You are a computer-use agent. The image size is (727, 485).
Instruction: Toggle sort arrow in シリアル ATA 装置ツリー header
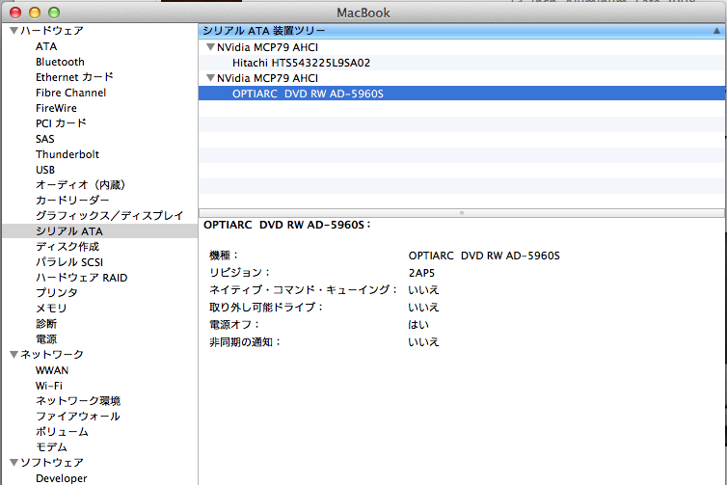[716, 31]
